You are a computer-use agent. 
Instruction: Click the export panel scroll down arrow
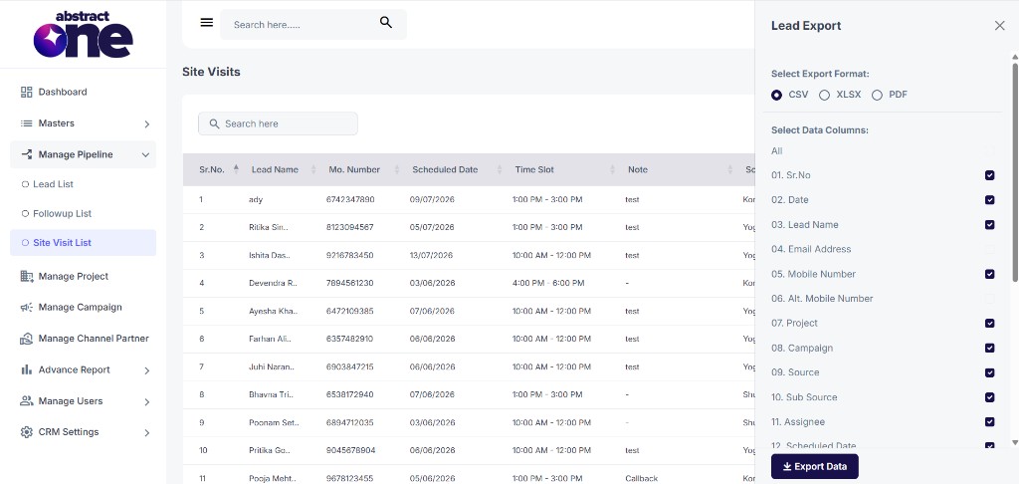pos(1014,443)
